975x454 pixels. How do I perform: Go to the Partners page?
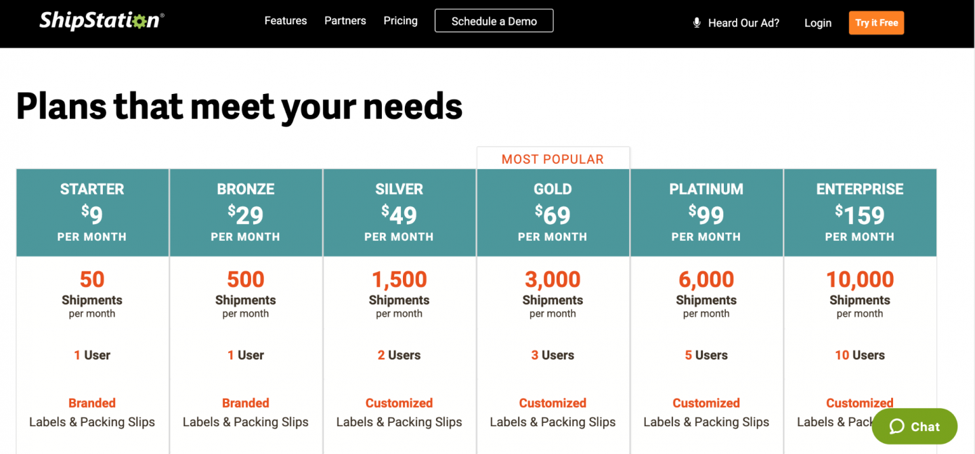click(x=345, y=21)
